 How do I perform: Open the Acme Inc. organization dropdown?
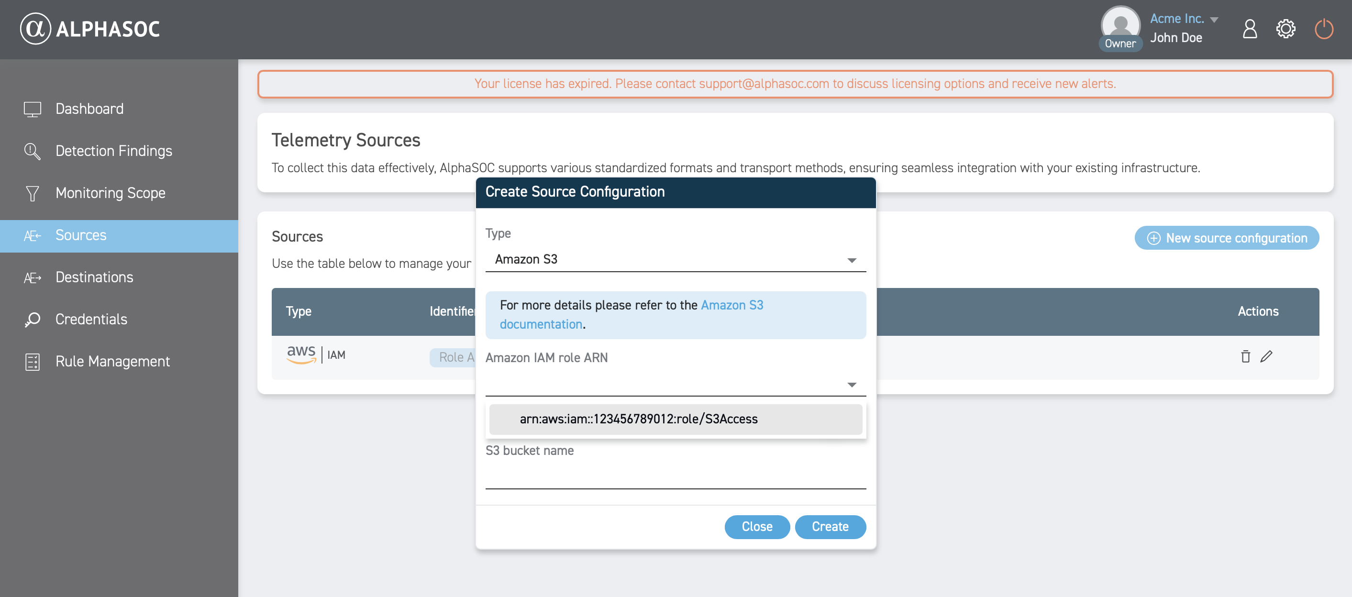[1184, 19]
